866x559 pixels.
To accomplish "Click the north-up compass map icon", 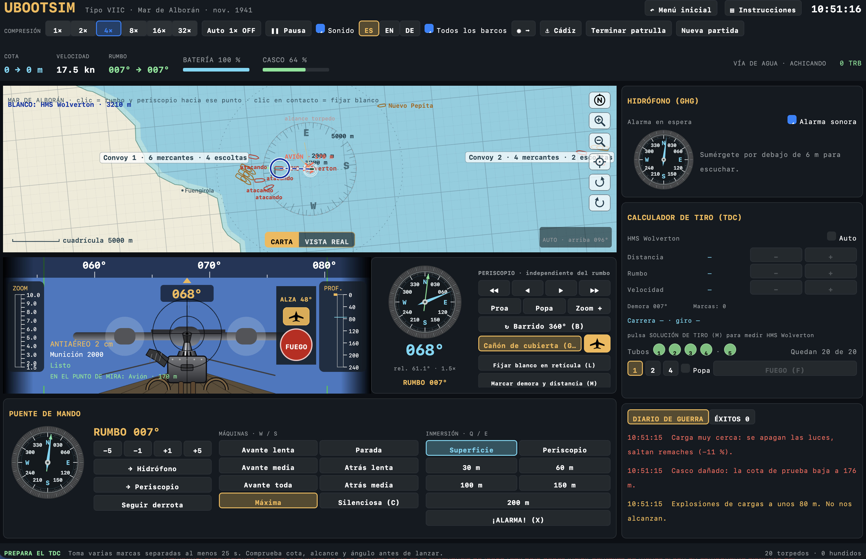I will coord(599,100).
